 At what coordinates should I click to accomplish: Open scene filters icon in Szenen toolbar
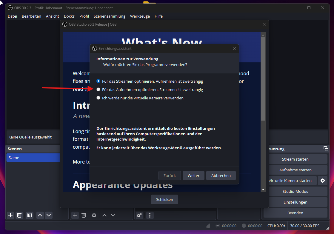click(30, 215)
